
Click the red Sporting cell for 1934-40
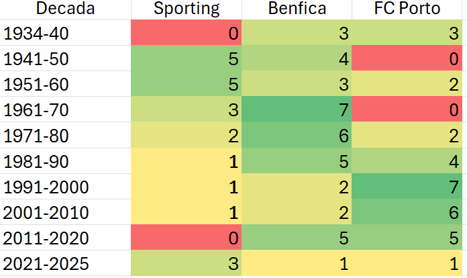pyautogui.click(x=186, y=34)
